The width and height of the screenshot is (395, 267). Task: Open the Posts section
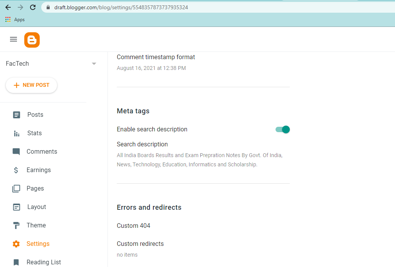pos(35,115)
